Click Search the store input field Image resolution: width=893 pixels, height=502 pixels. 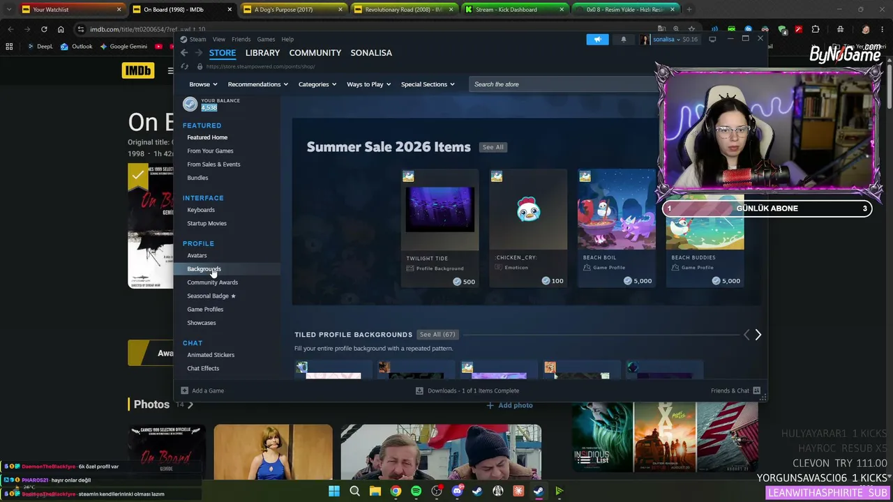pos(564,84)
